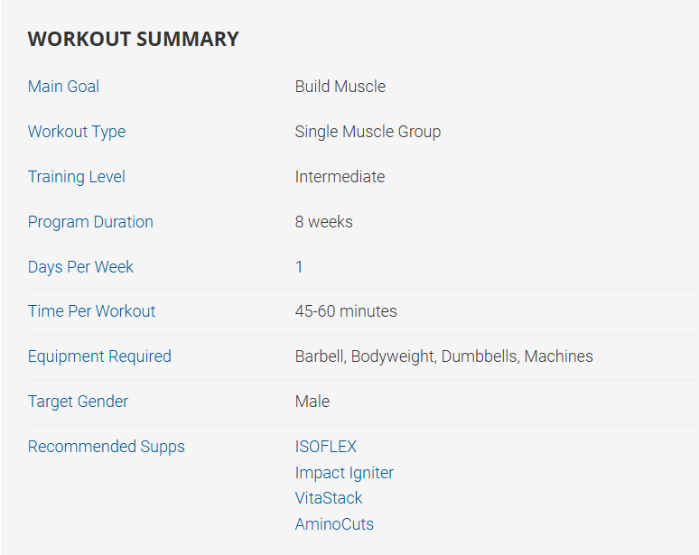Click the Male target gender value
The height and width of the screenshot is (555, 699).
tap(312, 402)
